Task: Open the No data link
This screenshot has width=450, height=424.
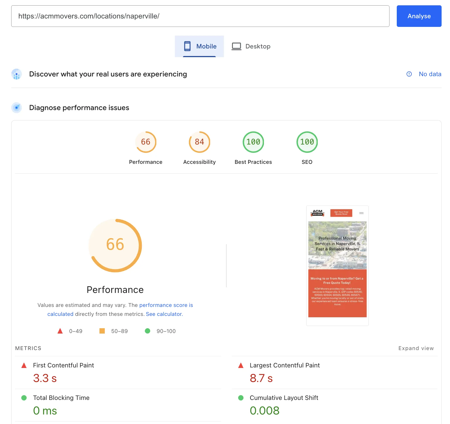Action: tap(430, 74)
